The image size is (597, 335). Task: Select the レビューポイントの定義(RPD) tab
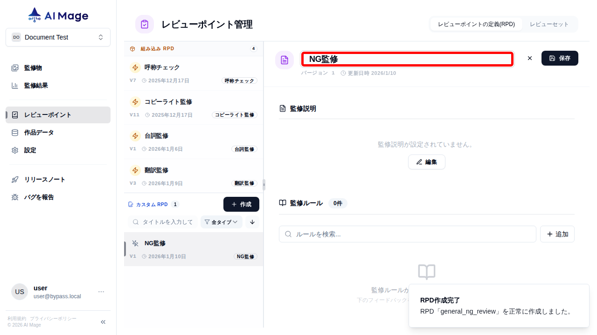(x=476, y=24)
